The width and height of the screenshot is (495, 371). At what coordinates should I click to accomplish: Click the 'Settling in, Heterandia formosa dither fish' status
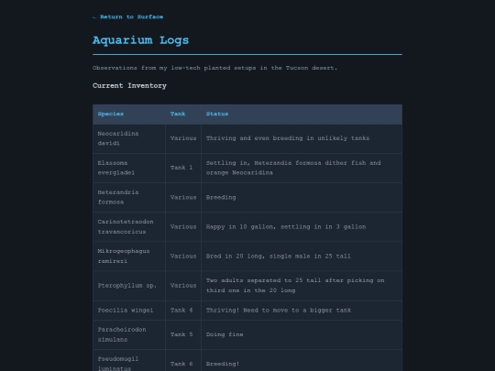pos(302,168)
